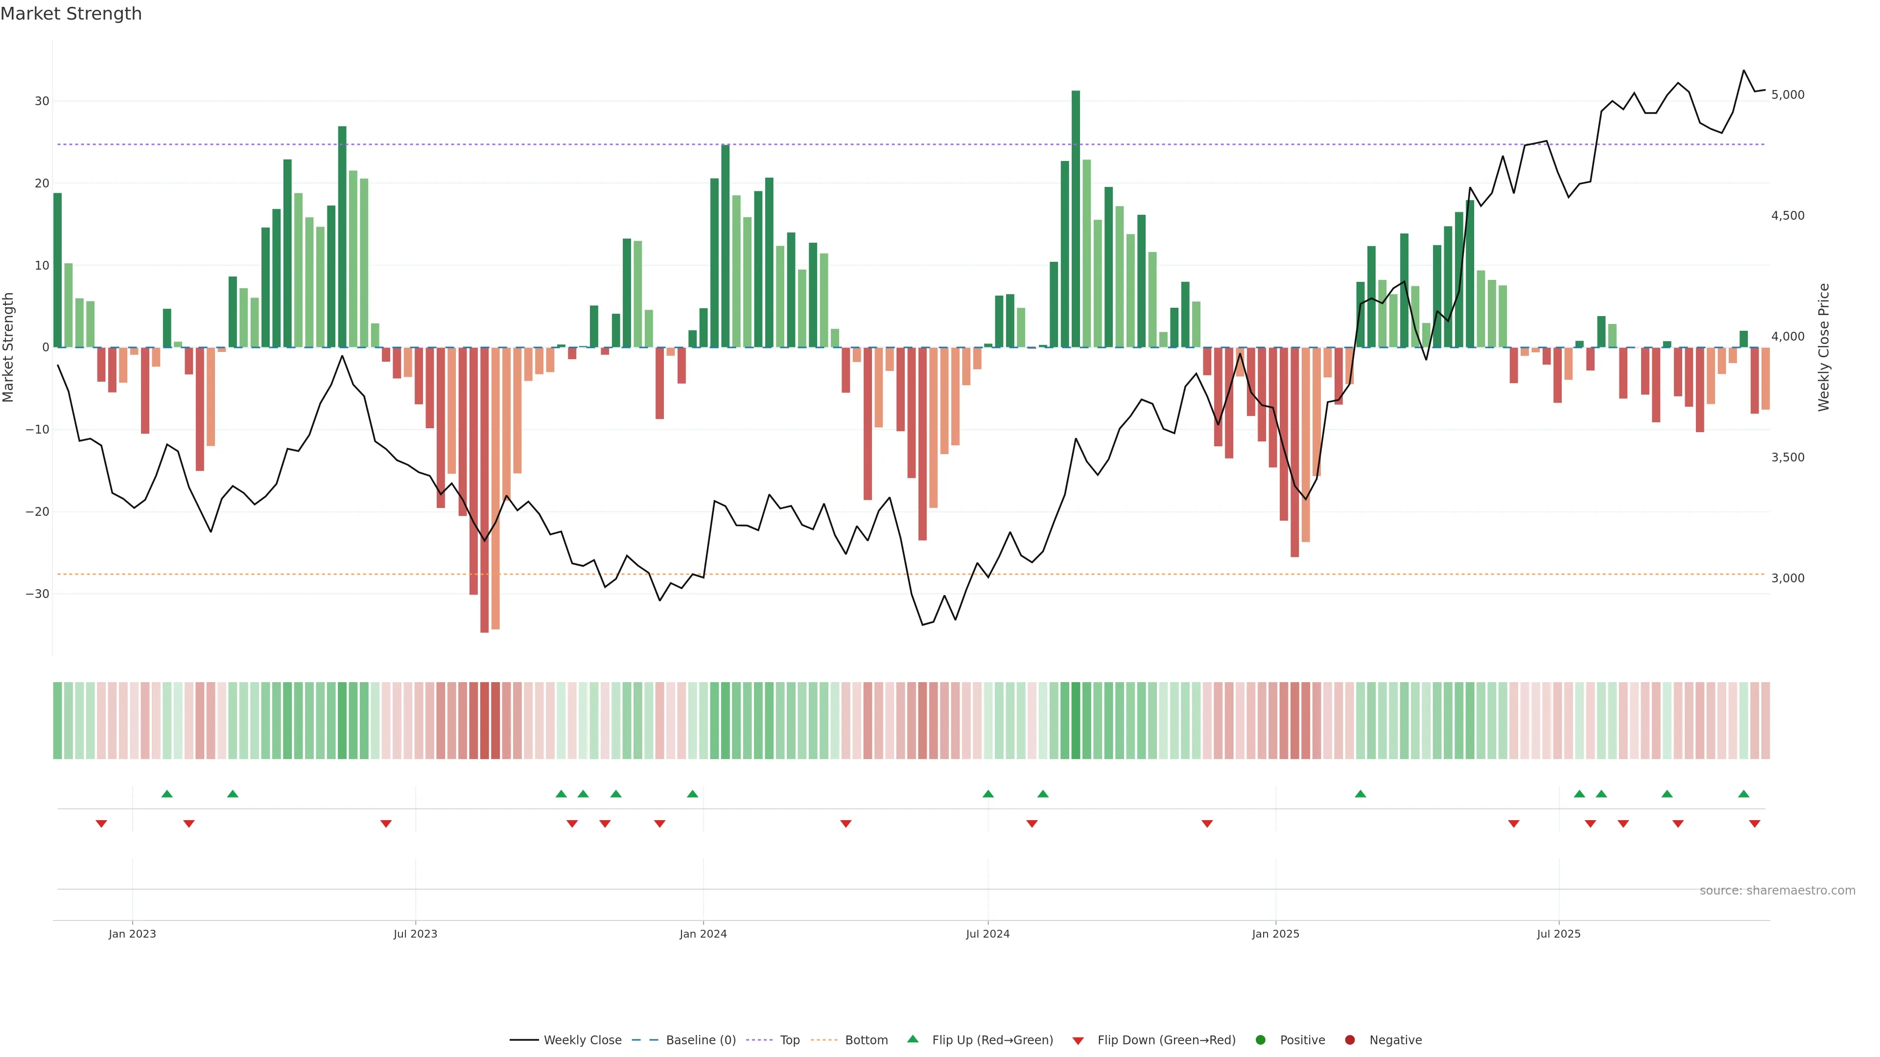
Task: Click the Jan 2024 x-axis label
Action: pyautogui.click(x=703, y=934)
